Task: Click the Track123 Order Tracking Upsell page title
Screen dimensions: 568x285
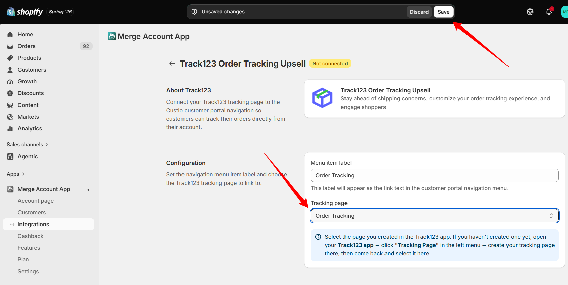Action: pos(243,64)
